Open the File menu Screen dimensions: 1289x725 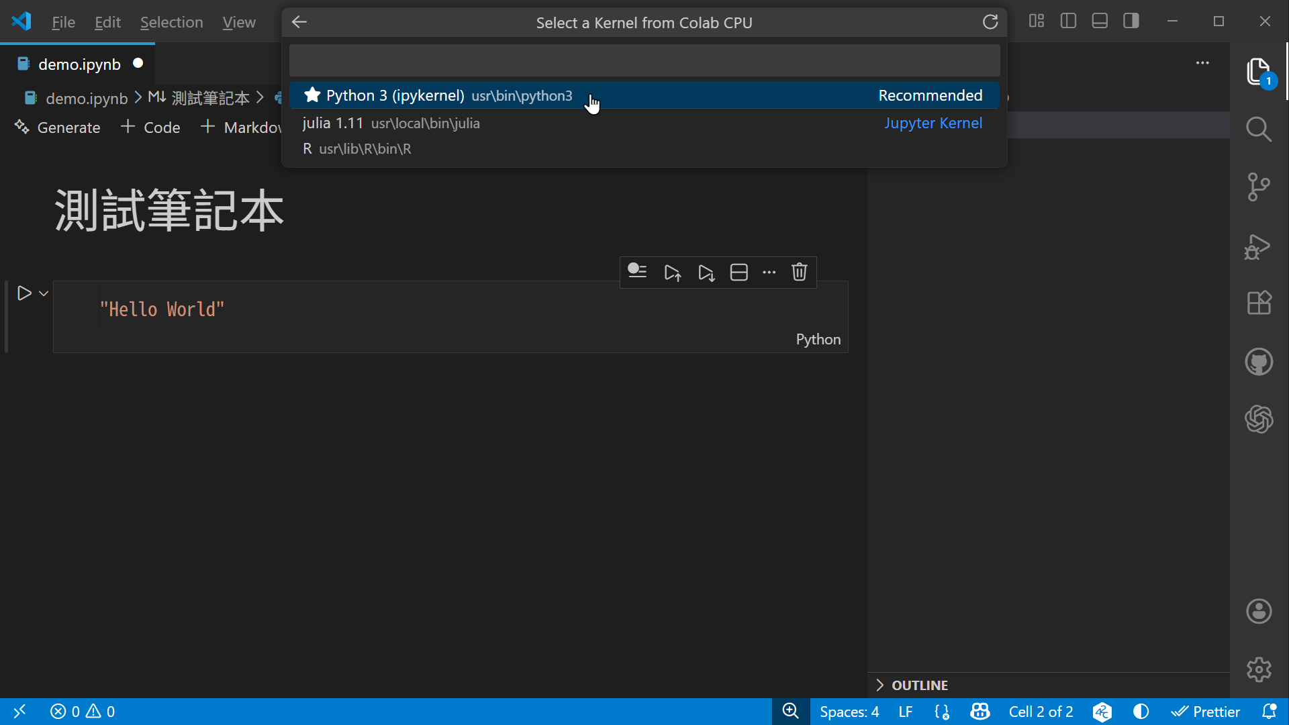63,22
